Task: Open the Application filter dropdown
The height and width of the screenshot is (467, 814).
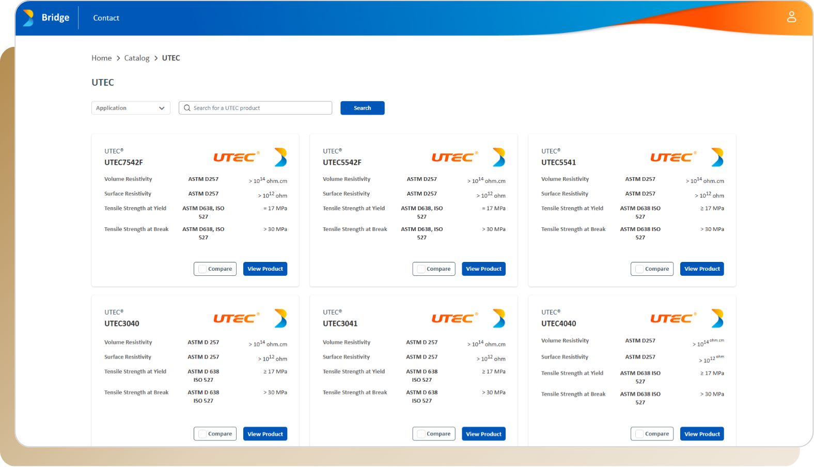Action: coord(131,108)
